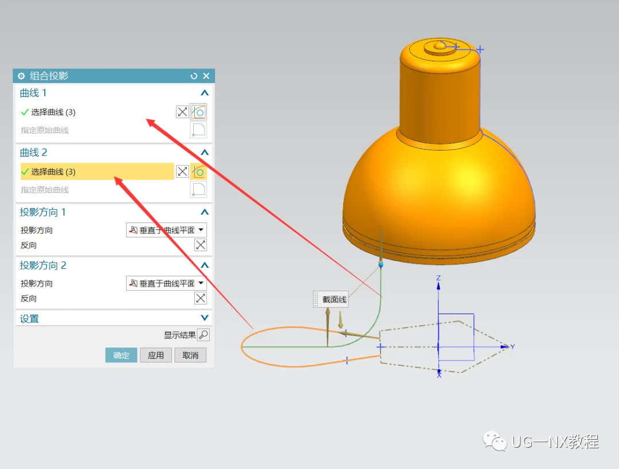The image size is (619, 469).
Task: Collapse the 曲线 1 section
Action: pyautogui.click(x=205, y=93)
